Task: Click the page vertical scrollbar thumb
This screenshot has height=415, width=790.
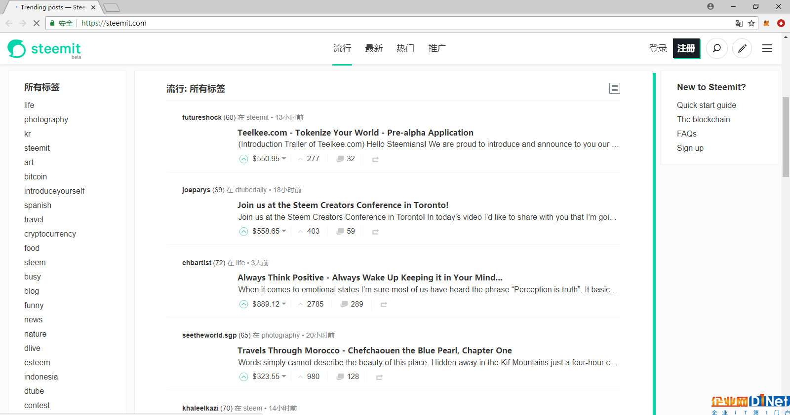Action: coord(786,137)
